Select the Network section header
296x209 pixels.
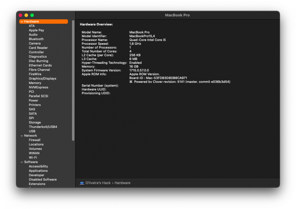click(30, 136)
